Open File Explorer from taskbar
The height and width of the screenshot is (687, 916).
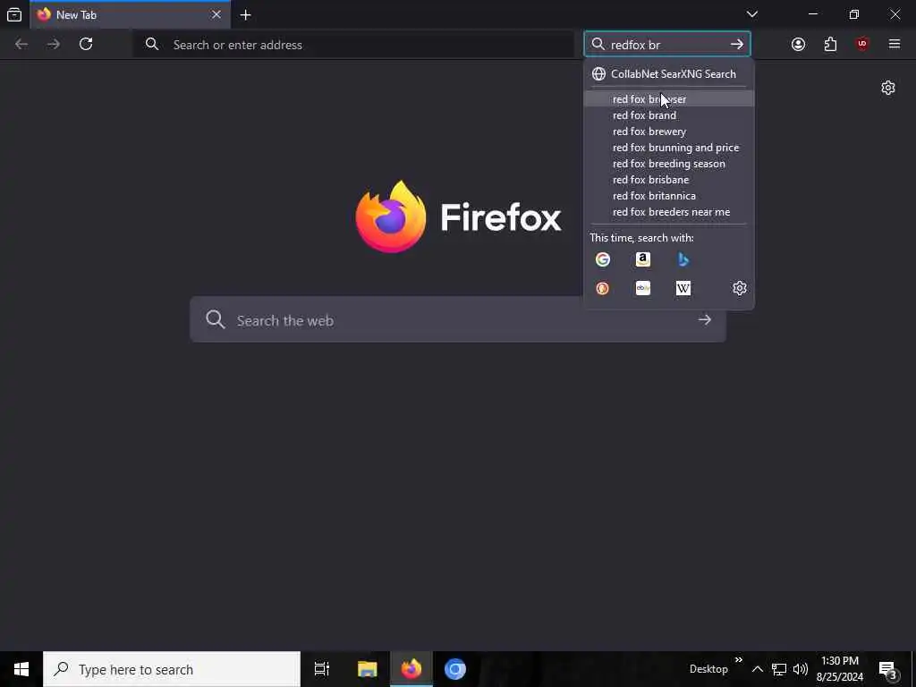(x=368, y=669)
